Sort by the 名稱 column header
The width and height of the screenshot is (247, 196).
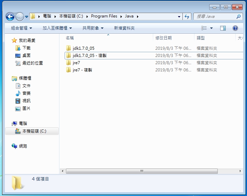click(70, 38)
